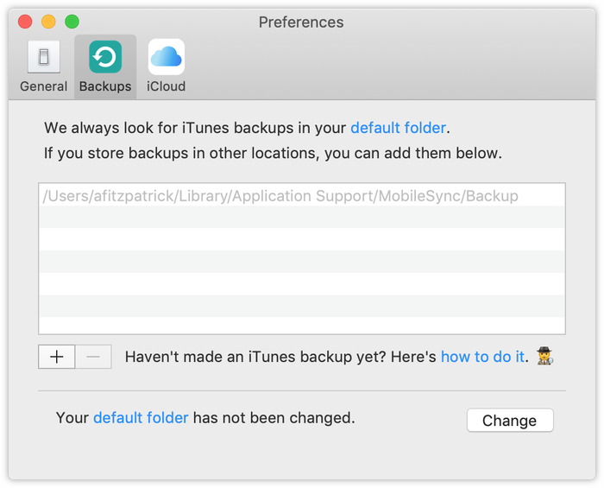Image resolution: width=604 pixels, height=488 pixels.
Task: Click the Change button
Action: tap(509, 421)
